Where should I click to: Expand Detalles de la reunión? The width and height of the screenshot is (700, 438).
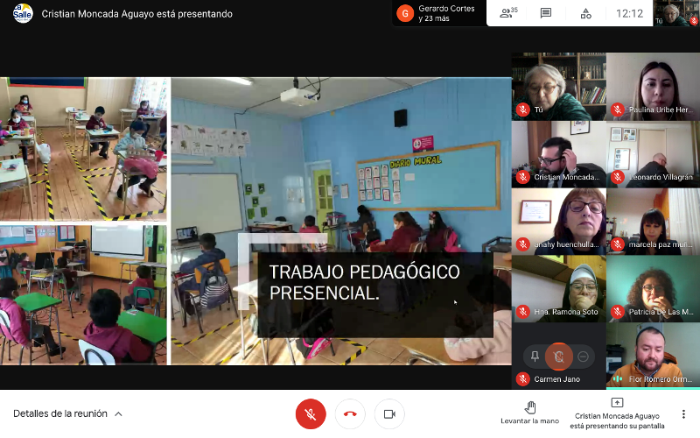(67, 413)
